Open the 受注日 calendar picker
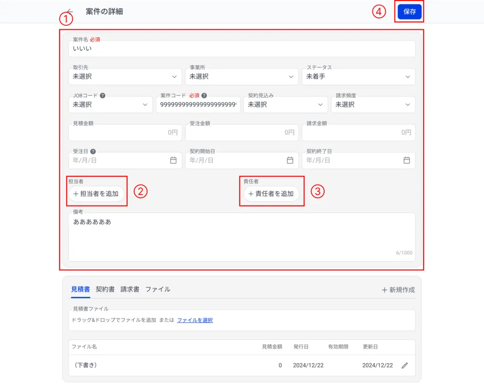Screen dimensions: 484x390 click(173, 160)
